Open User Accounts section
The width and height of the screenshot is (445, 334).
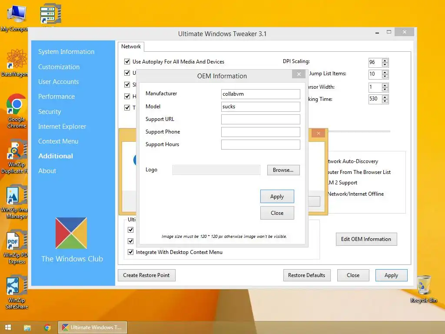tap(59, 81)
